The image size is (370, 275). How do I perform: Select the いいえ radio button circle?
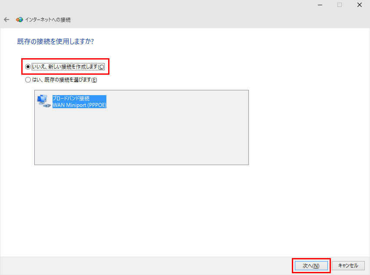point(28,66)
